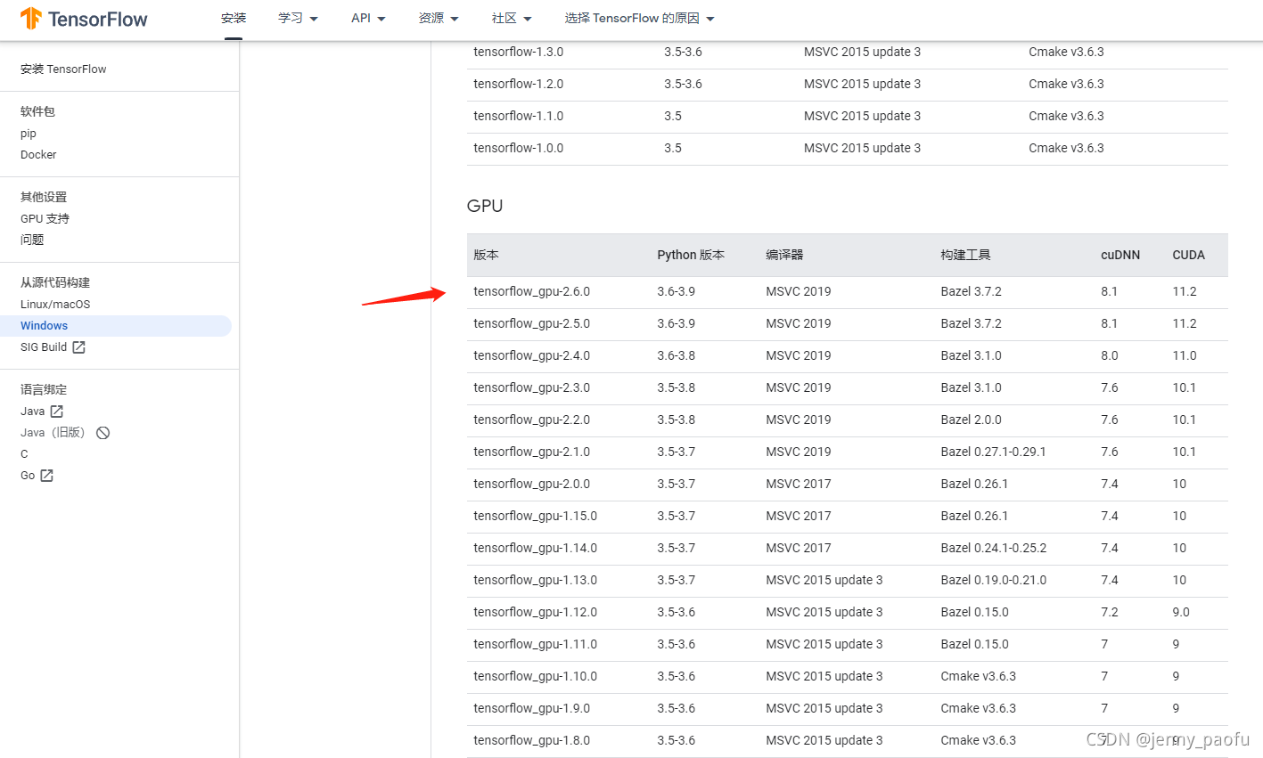Click the tensorflow-1.1.0 cell
The image size is (1263, 758).
tap(519, 116)
